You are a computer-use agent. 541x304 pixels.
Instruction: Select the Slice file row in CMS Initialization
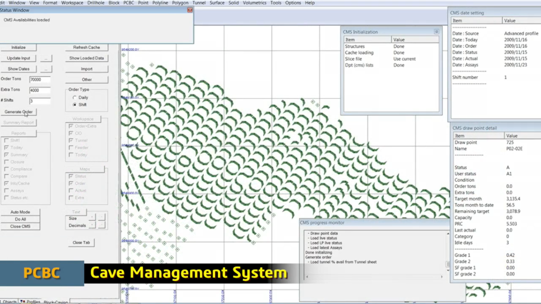391,59
